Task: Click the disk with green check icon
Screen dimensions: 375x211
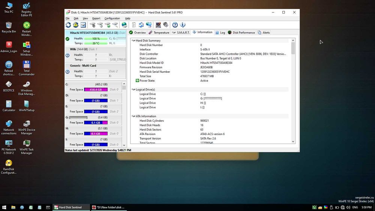Action: click(108, 25)
